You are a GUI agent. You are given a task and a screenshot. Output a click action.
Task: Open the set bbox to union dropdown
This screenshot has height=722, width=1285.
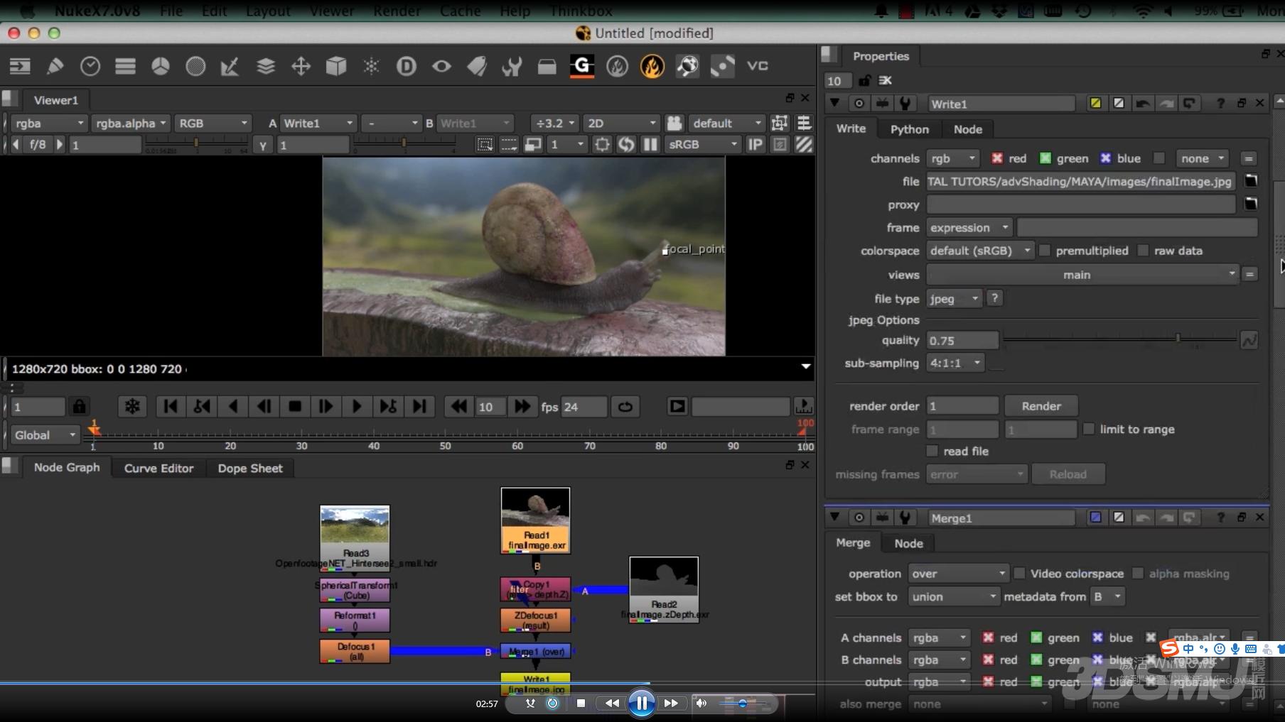click(954, 596)
